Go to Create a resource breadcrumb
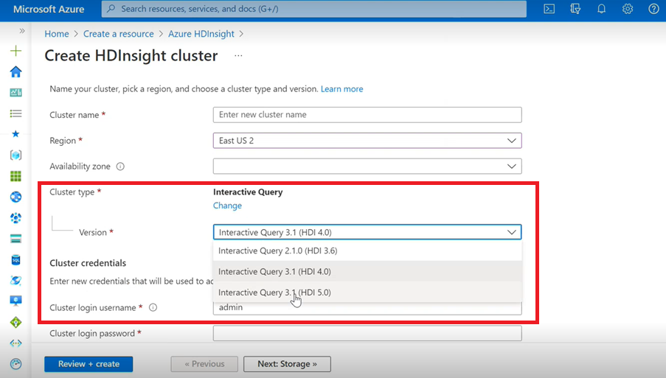This screenshot has height=378, width=666. (119, 34)
